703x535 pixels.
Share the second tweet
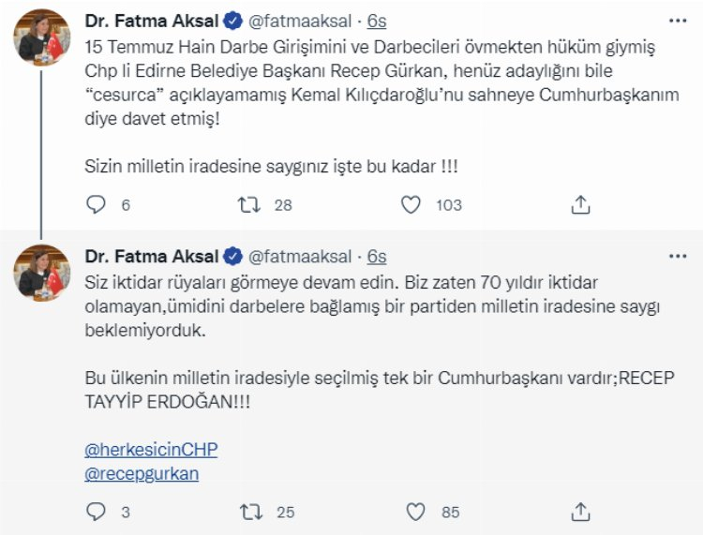point(580,512)
